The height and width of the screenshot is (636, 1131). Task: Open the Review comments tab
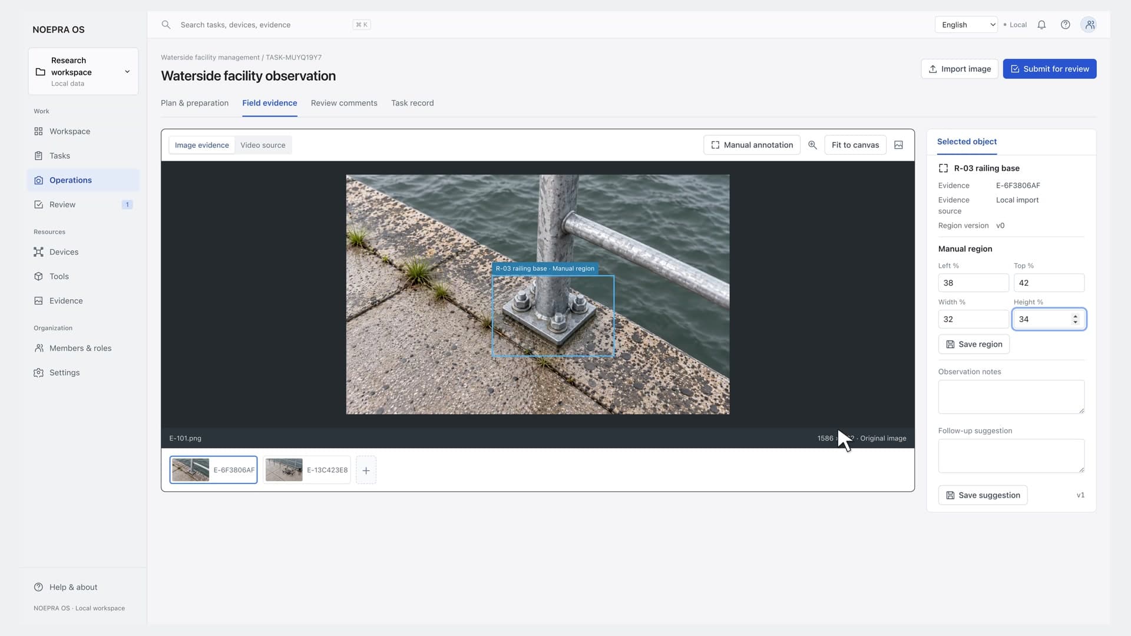(x=344, y=103)
